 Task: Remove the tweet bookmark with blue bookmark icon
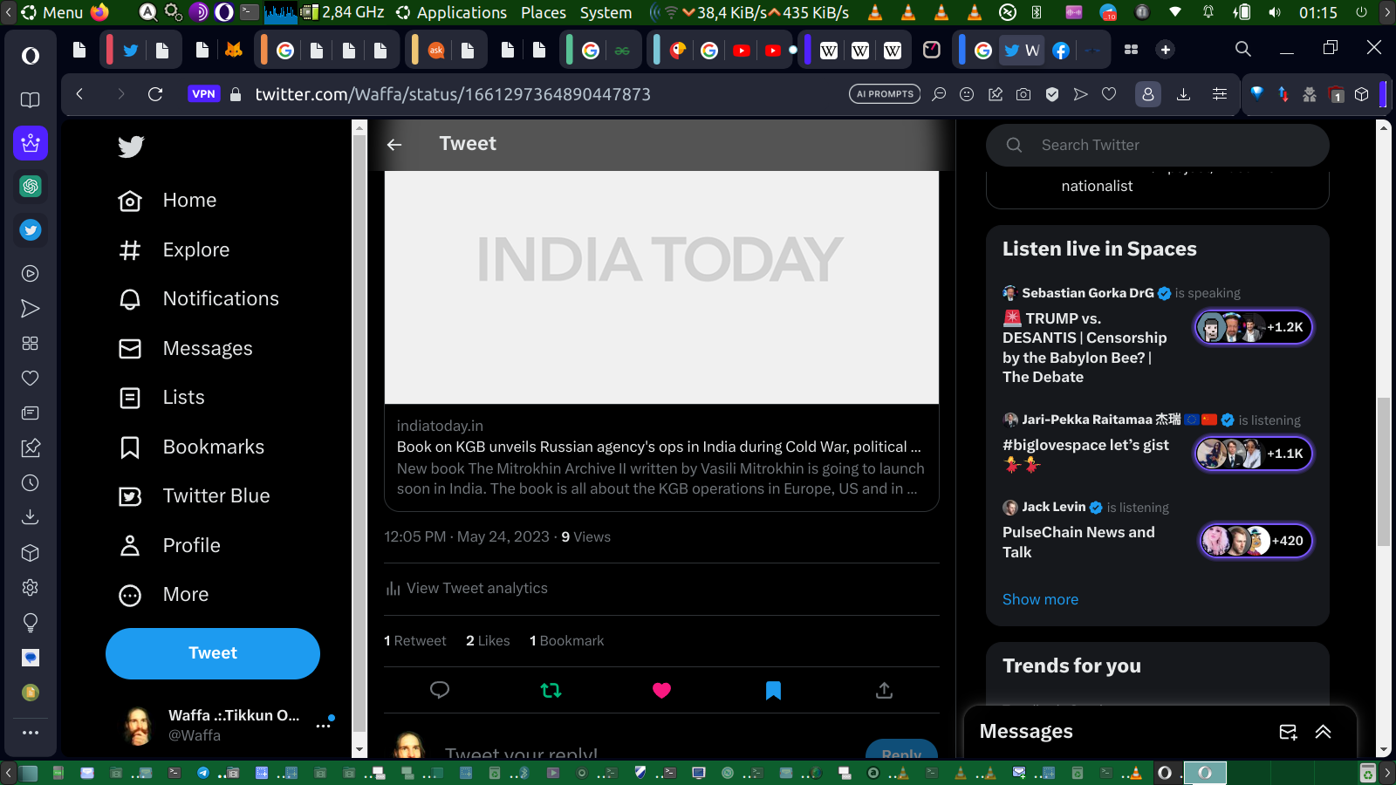tap(773, 690)
